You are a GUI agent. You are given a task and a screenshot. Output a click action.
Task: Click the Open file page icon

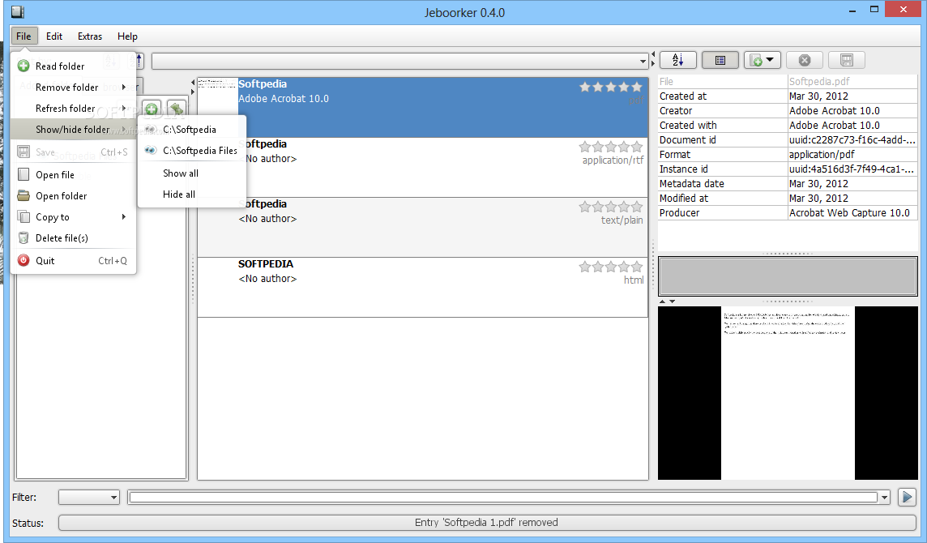[23, 174]
